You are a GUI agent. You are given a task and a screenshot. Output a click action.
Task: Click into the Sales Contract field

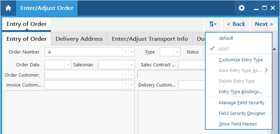tap(192, 65)
